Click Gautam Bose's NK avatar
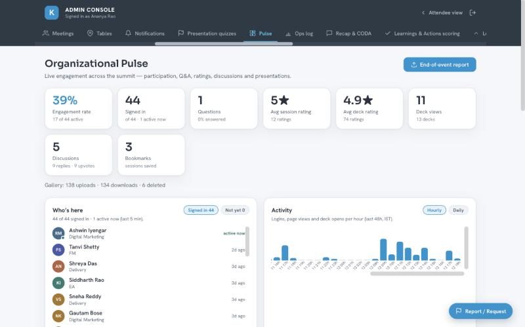Screen dimensions: 525x327 (x=58, y=316)
